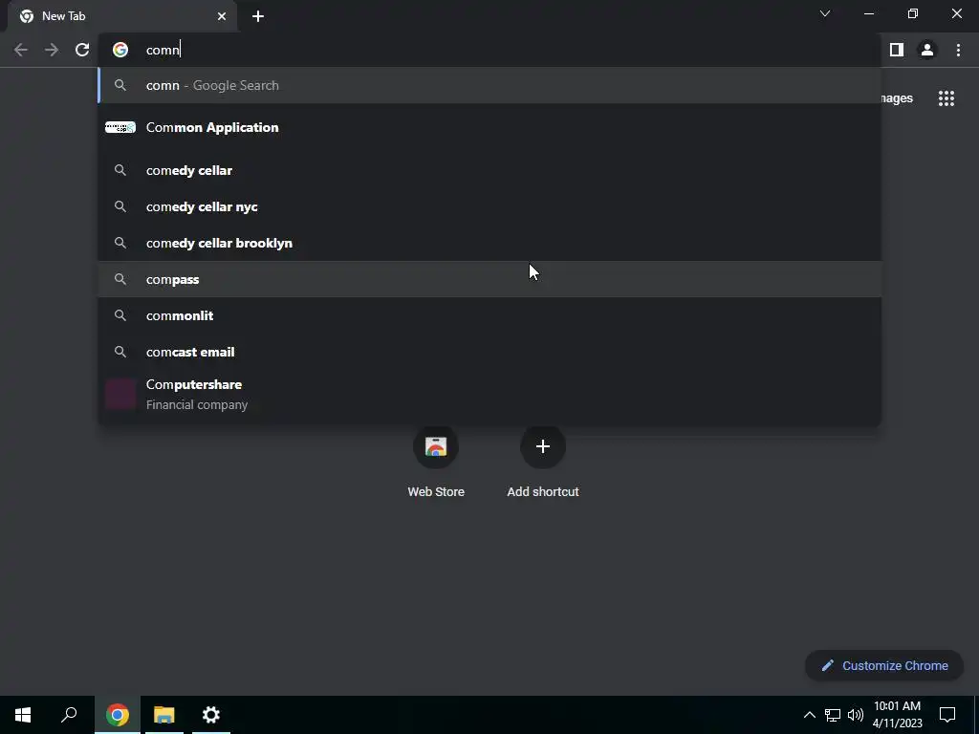This screenshot has height=734, width=979.
Task: Open the clock showing 10:01 AM
Action: click(897, 715)
